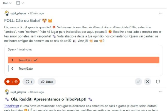
Task: Expand the Hot sort dropdown
Action: pyautogui.click(x=7, y=3)
